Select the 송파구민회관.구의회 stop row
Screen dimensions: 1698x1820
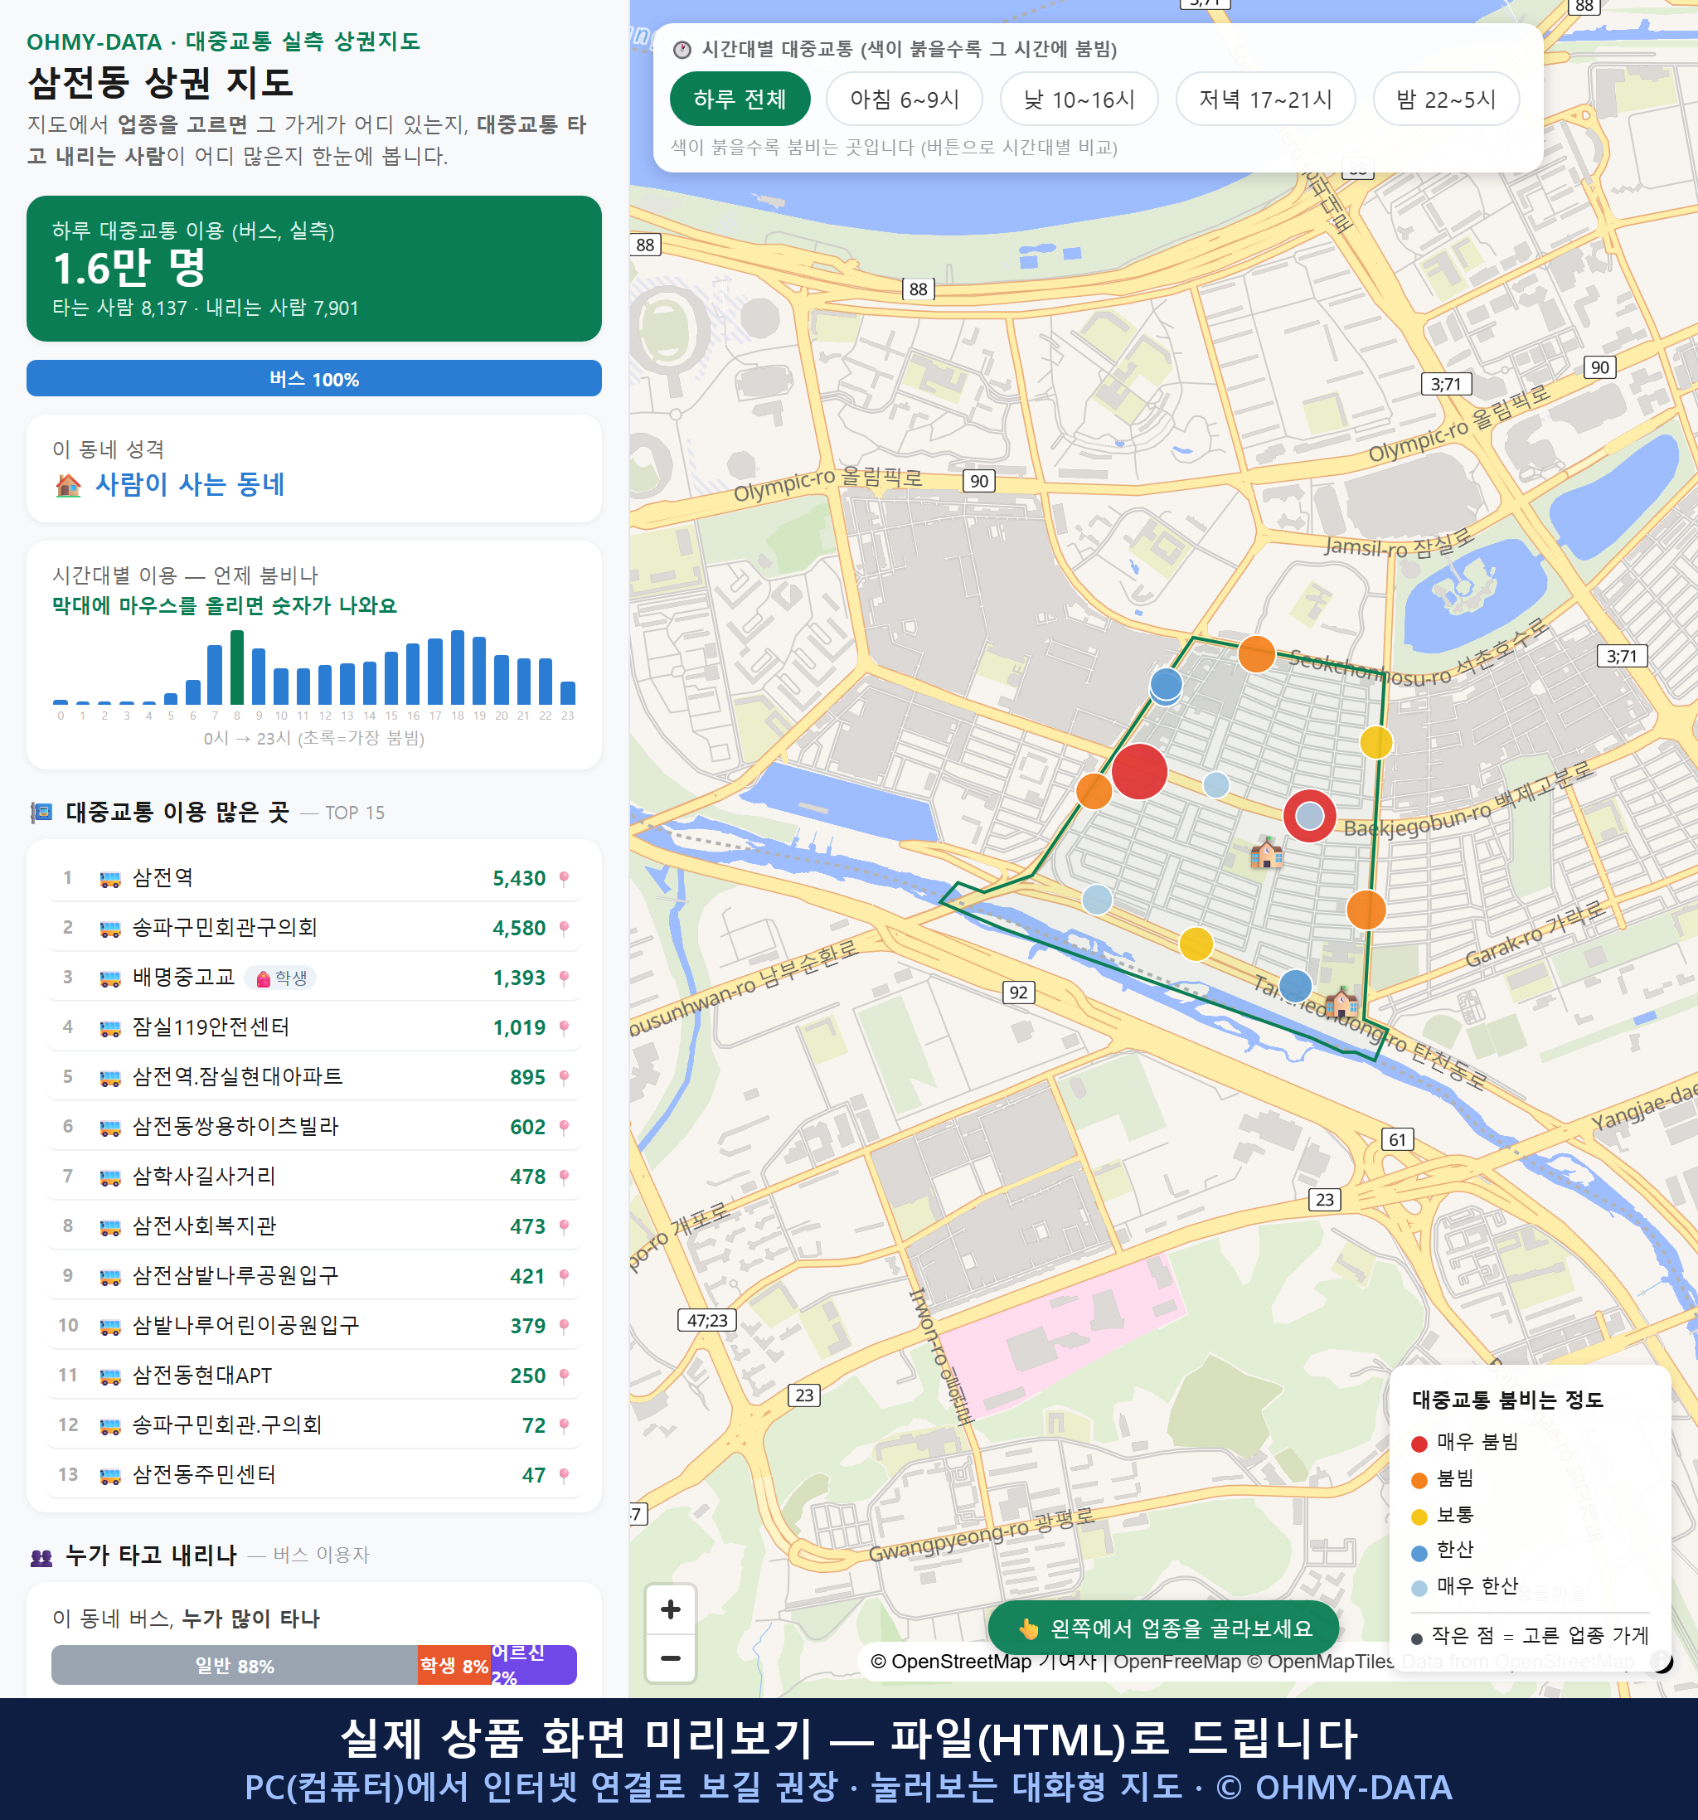point(314,1424)
